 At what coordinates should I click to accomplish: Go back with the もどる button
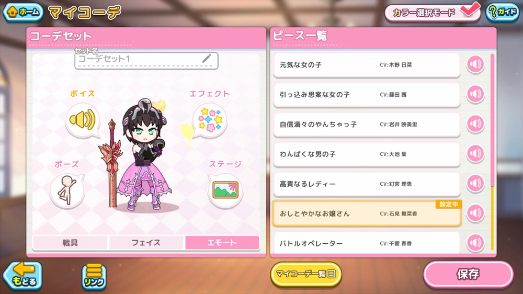[x=22, y=275]
